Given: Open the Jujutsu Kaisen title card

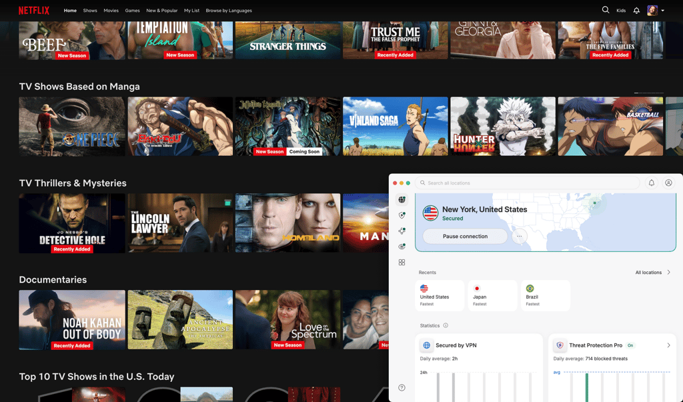Looking at the screenshot, I should (288, 126).
